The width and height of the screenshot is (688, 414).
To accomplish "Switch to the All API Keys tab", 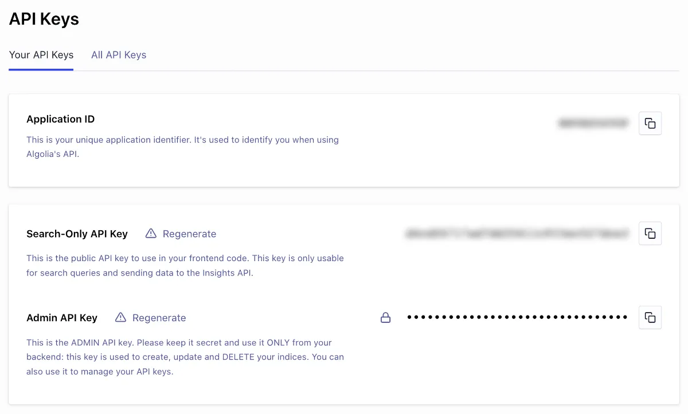I will coord(119,55).
